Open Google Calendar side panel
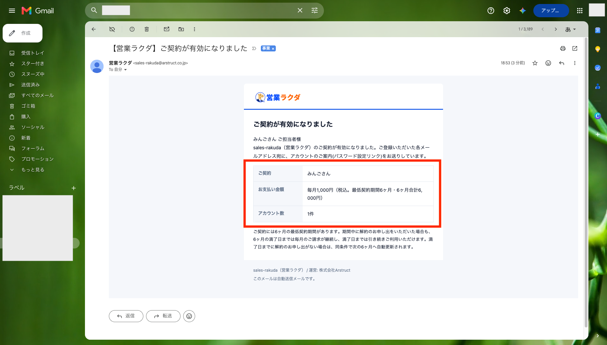This screenshot has height=345, width=607. coord(598,30)
